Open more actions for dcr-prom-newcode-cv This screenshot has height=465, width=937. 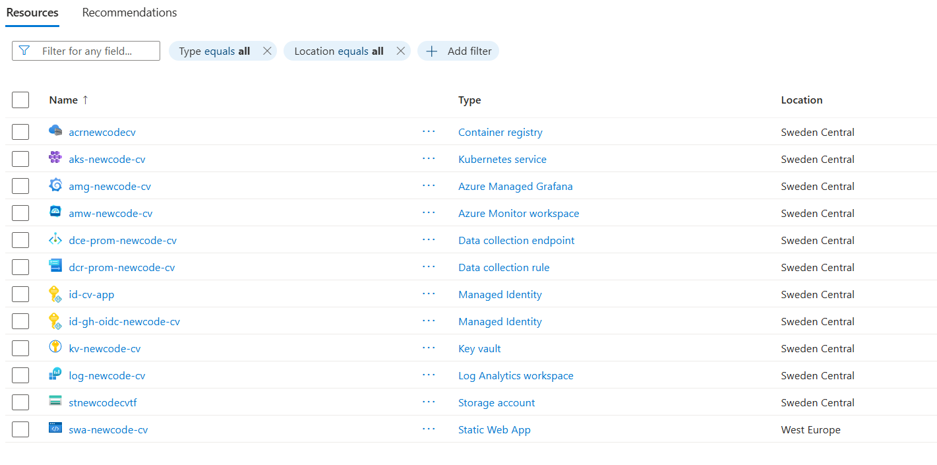429,266
